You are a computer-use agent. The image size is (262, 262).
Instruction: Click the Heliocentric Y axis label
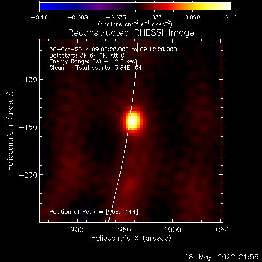point(10,131)
